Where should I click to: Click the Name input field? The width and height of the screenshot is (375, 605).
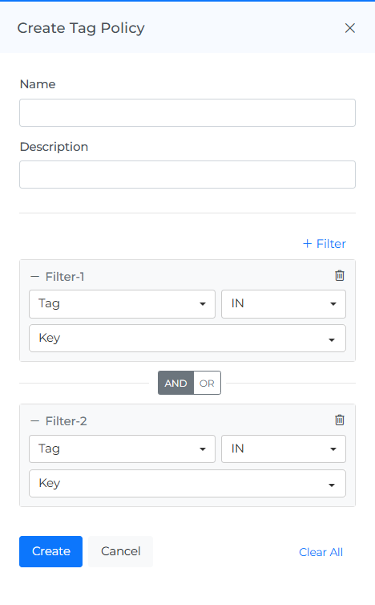click(187, 112)
